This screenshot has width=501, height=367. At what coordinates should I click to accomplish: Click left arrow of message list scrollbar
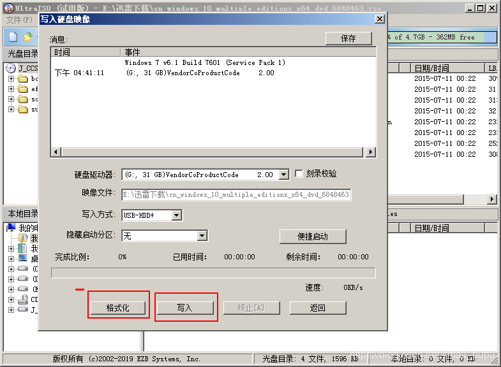click(x=56, y=152)
